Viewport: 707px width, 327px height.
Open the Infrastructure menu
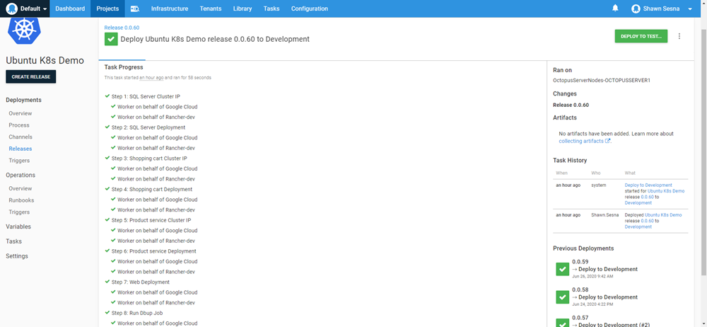tap(170, 8)
